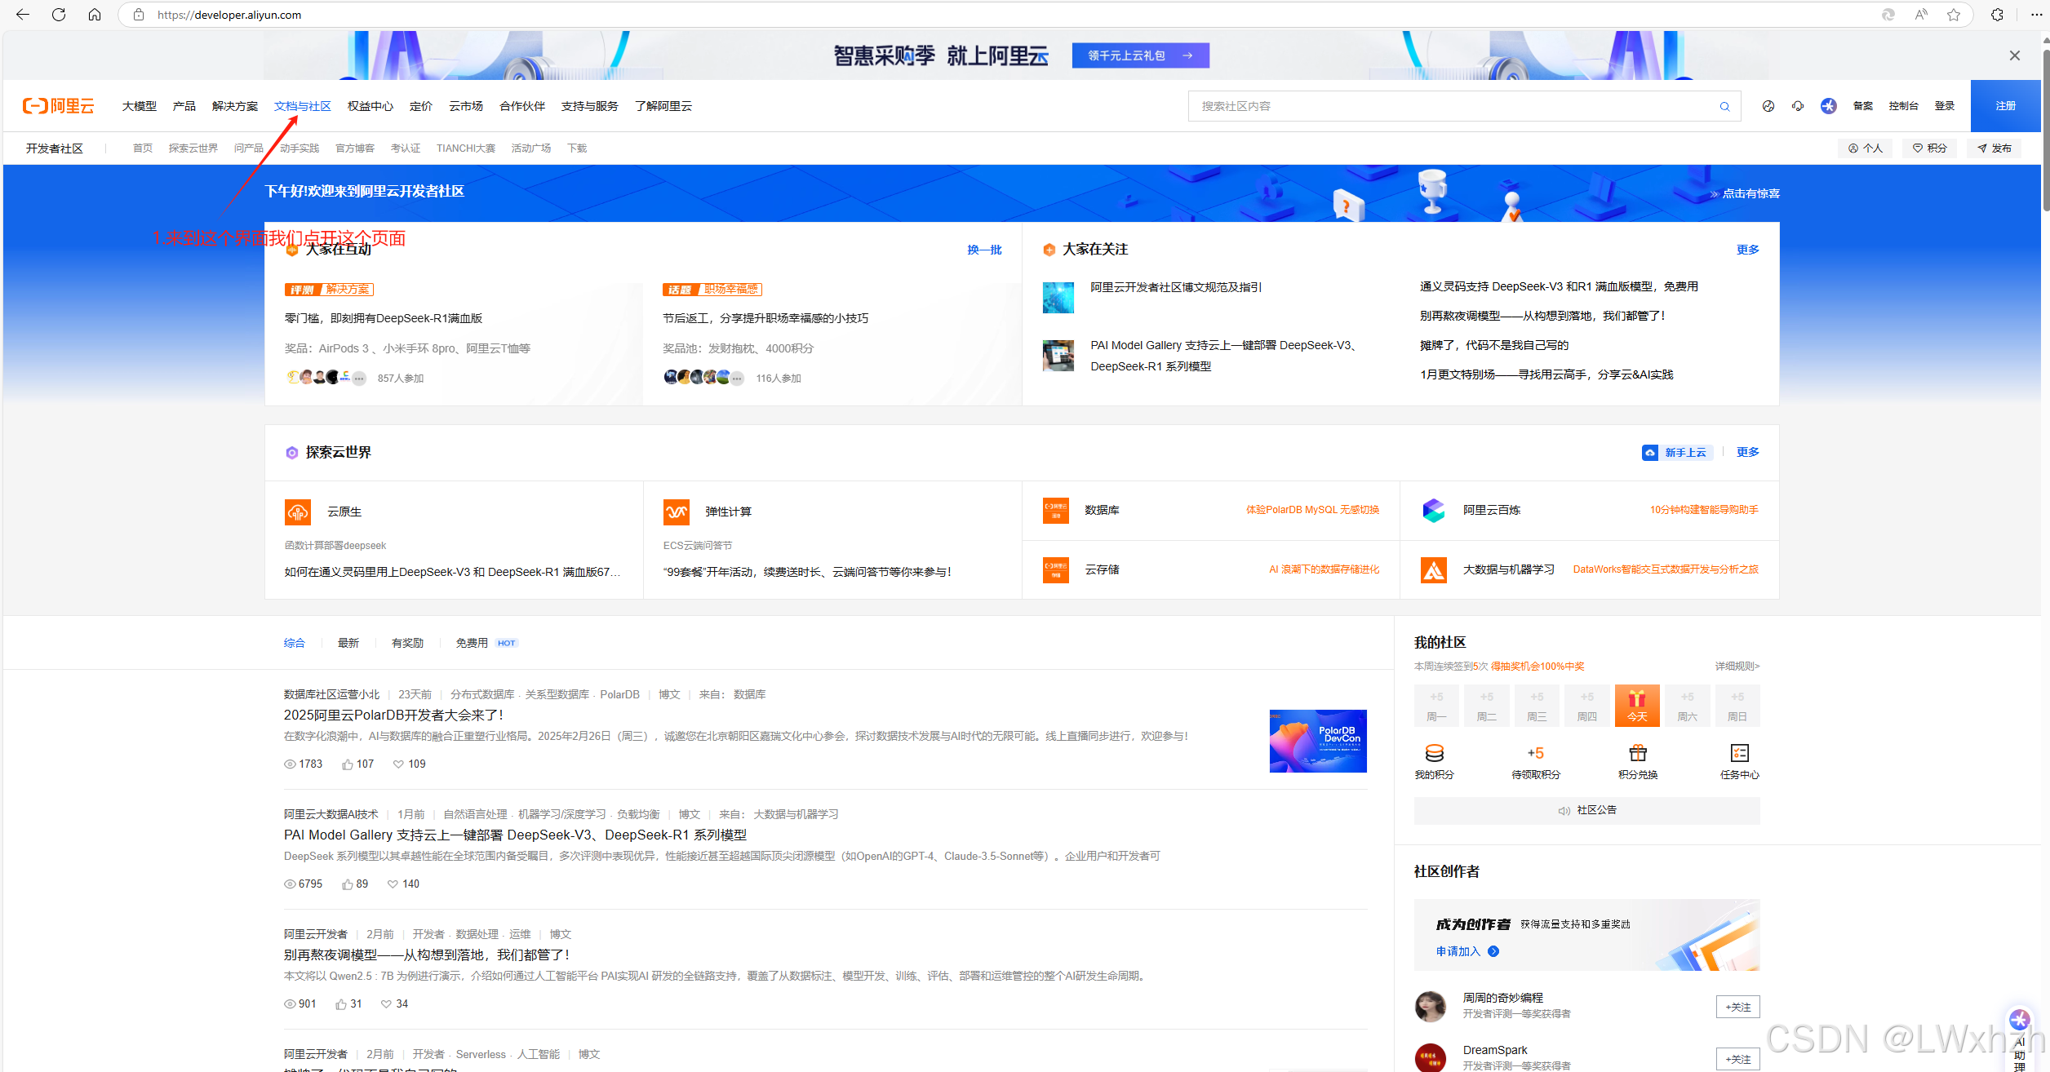2050x1072 pixels.
Task: Open 任务中心 checklist icon
Action: (x=1739, y=753)
